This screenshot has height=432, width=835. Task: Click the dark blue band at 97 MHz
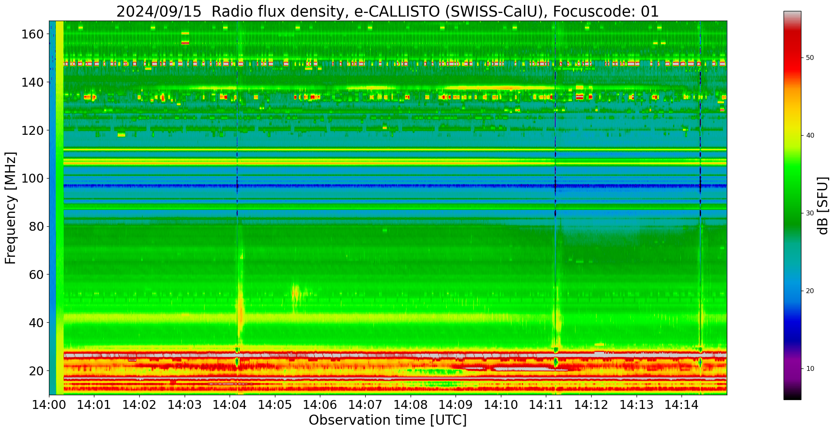tap(395, 186)
